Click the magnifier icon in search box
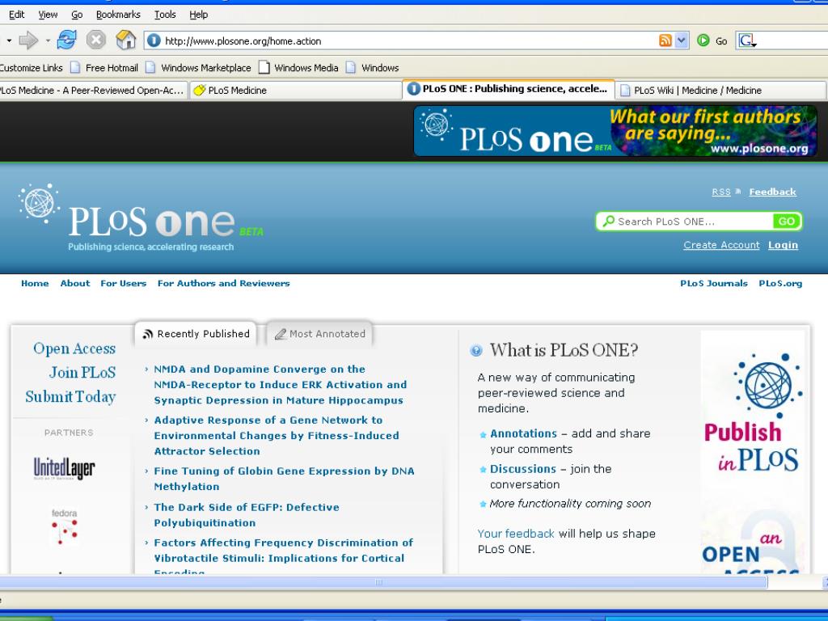The height and width of the screenshot is (621, 828). pos(608,222)
